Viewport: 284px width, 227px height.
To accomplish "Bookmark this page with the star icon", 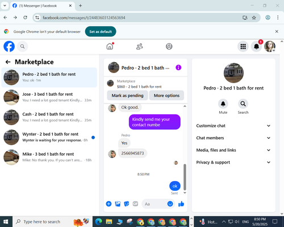I will (x=254, y=18).
